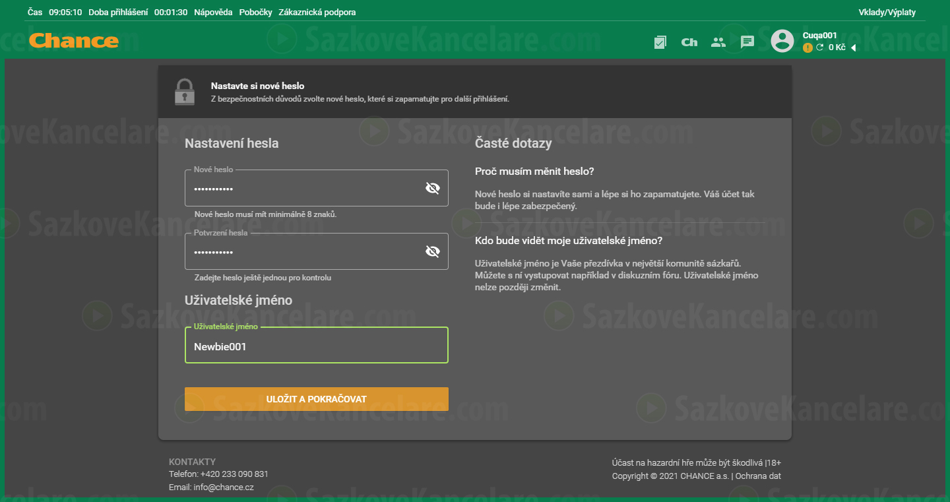Click the Nastavte si nové heslo heading

(x=257, y=86)
